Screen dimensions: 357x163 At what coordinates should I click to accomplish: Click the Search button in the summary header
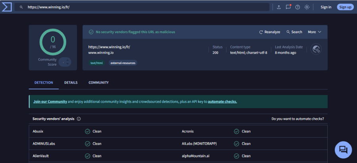coord(294,32)
